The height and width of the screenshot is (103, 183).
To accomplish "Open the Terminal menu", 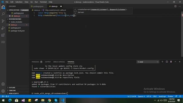I will (43, 2).
